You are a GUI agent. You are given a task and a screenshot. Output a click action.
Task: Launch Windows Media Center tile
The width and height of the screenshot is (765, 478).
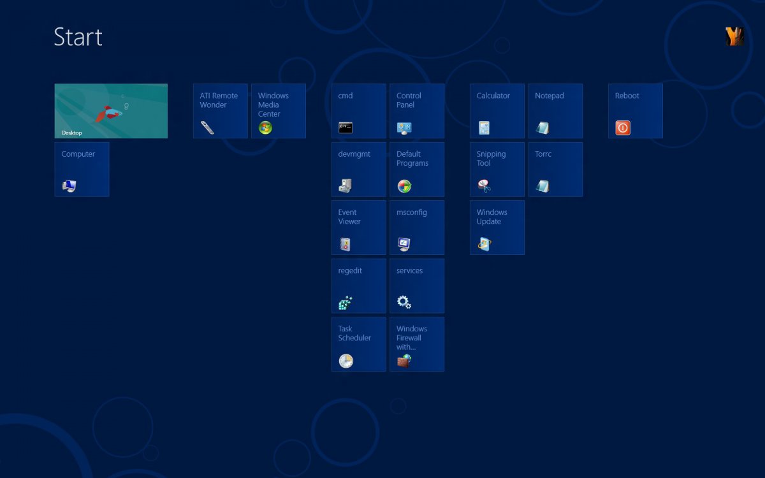click(278, 111)
